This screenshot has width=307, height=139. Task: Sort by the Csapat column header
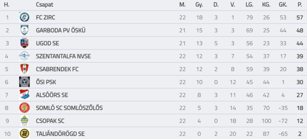pyautogui.click(x=44, y=5)
